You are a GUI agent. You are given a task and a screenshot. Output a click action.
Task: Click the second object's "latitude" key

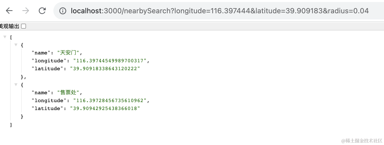(47, 108)
